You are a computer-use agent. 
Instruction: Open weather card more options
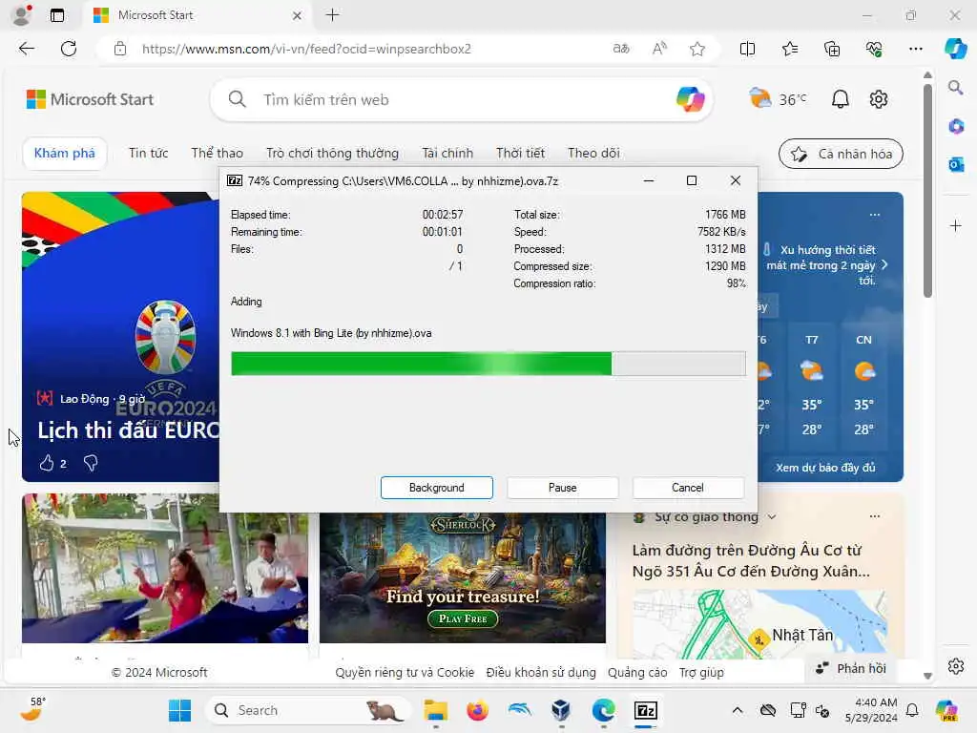875,215
